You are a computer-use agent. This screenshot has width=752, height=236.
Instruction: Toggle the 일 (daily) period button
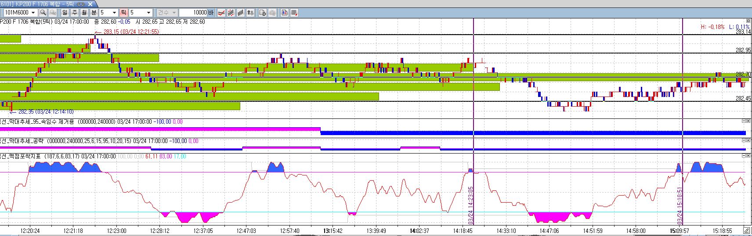pos(65,13)
